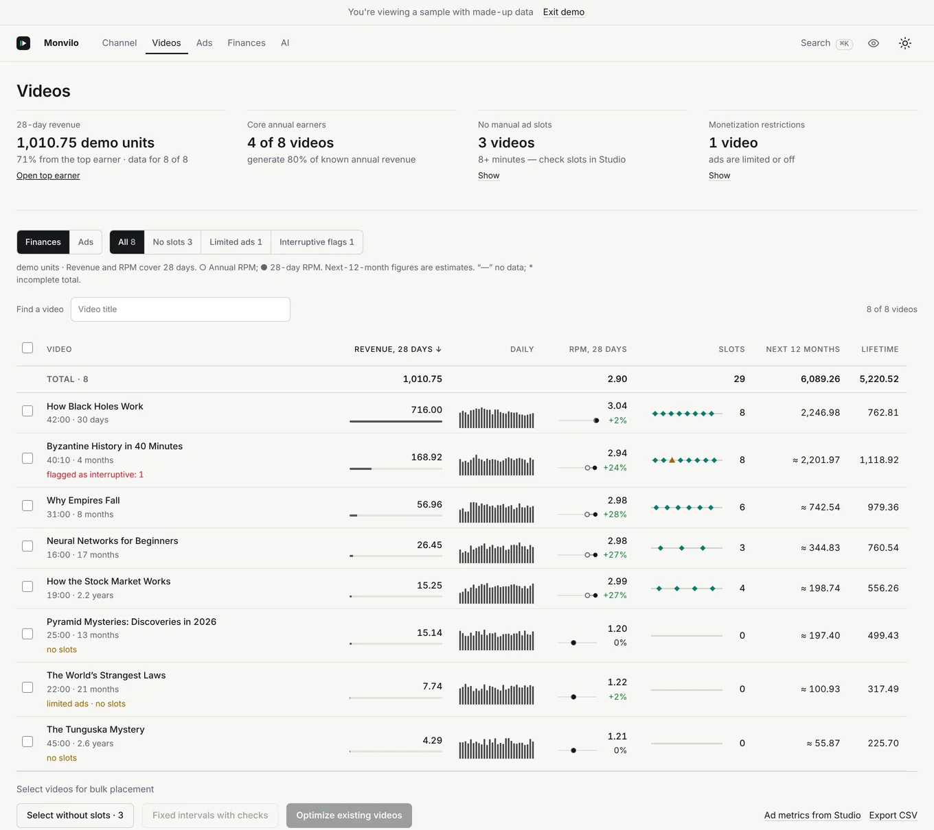934x830 pixels.
Task: Filter videos by Limited ads 1
Action: point(236,242)
